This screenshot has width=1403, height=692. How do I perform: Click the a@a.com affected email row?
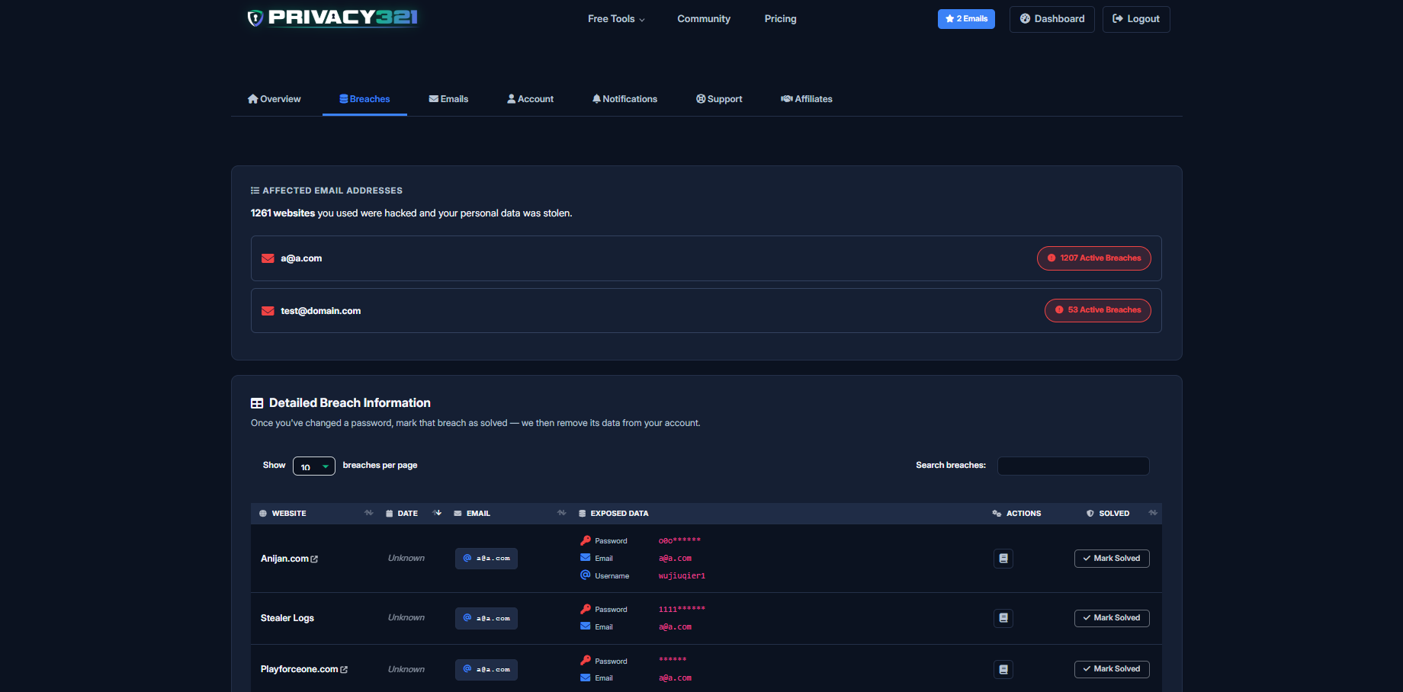[706, 258]
